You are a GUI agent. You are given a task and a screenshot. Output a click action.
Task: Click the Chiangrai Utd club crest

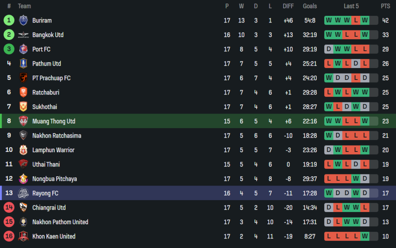point(23,208)
